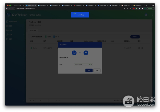
Task: Go to the next table page
Action: (57, 100)
